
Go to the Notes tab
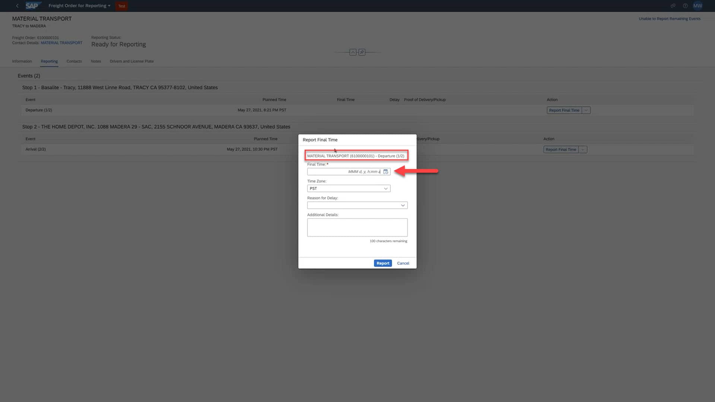pyautogui.click(x=96, y=61)
